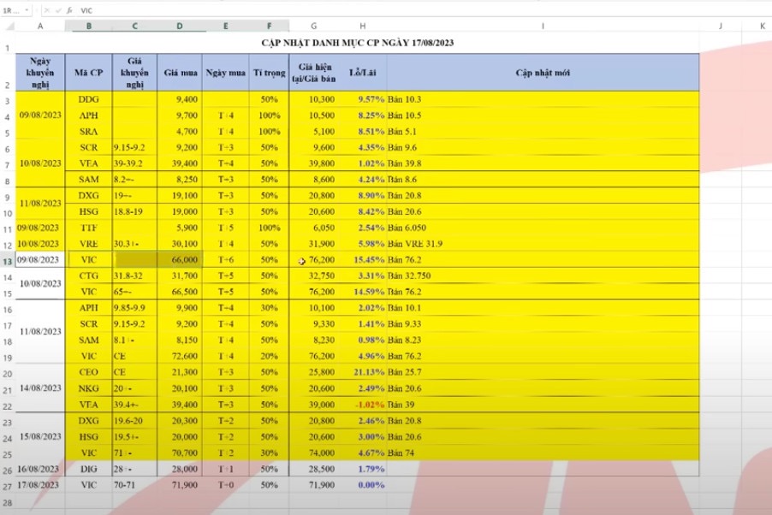Image resolution: width=772 pixels, height=515 pixels.
Task: Click the formula bar Enter checkmark icon
Action: coord(58,10)
